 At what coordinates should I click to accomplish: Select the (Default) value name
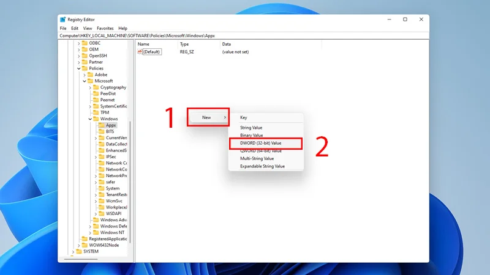tap(152, 52)
